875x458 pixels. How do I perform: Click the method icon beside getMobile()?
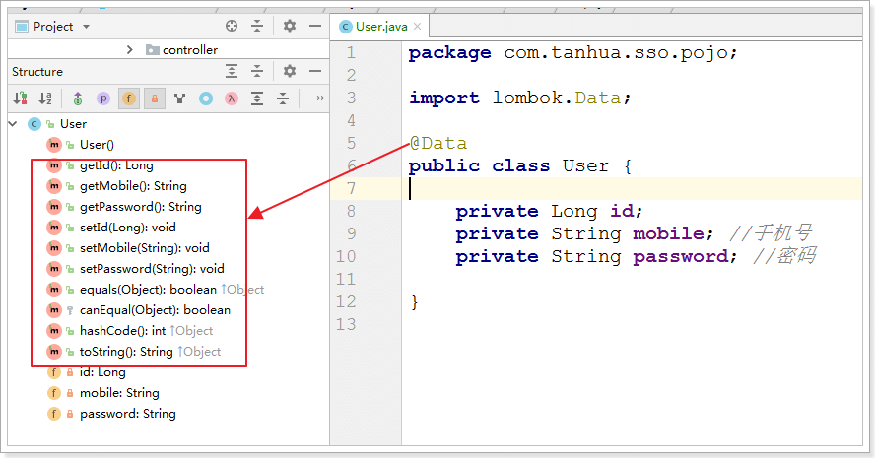click(x=53, y=186)
